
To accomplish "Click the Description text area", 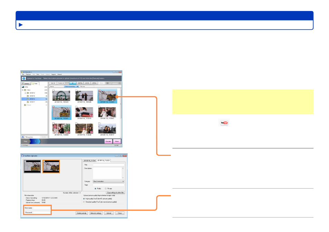I will (108, 173).
